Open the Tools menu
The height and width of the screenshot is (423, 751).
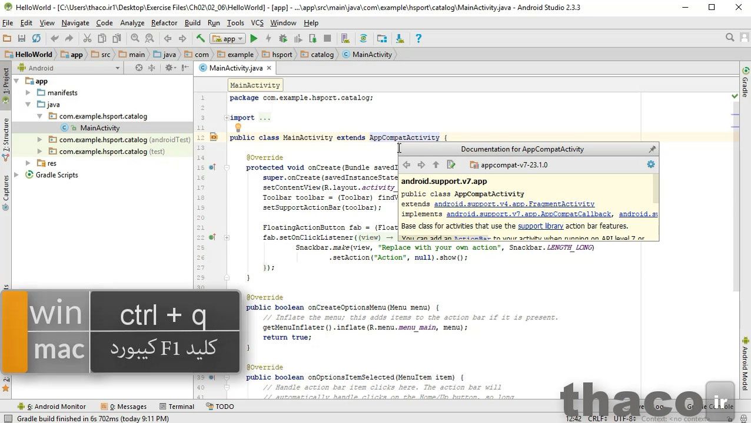pyautogui.click(x=235, y=23)
